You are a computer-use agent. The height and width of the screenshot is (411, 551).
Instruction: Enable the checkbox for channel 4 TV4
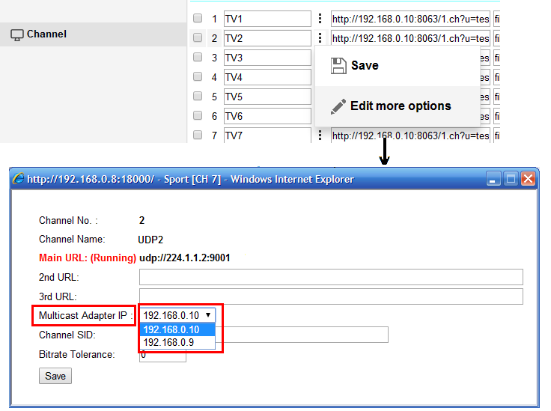pyautogui.click(x=198, y=77)
